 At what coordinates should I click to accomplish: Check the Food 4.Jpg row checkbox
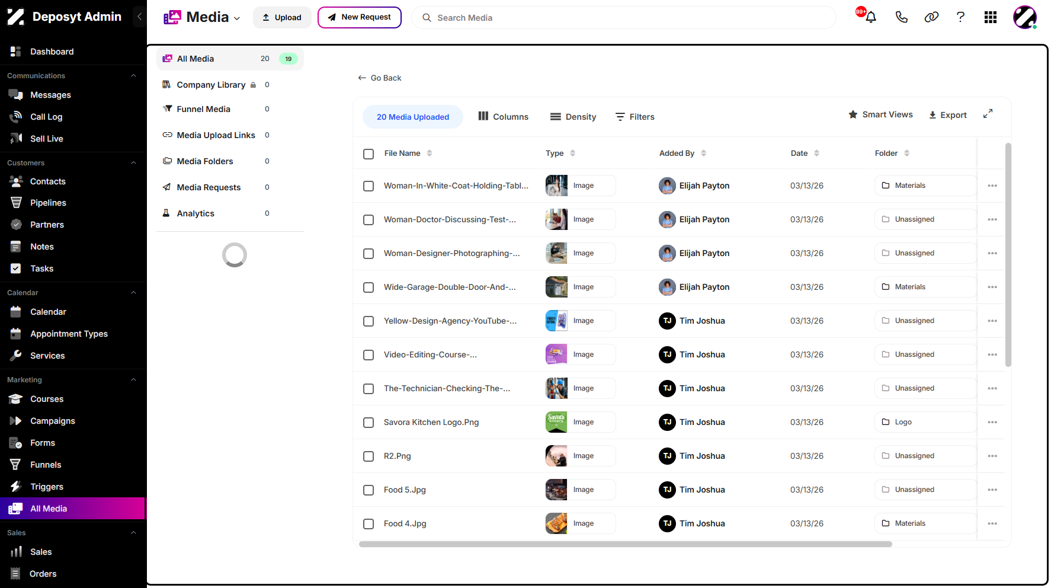pyautogui.click(x=369, y=524)
